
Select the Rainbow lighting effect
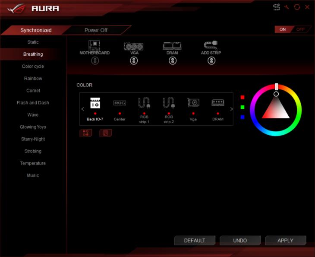(x=33, y=79)
